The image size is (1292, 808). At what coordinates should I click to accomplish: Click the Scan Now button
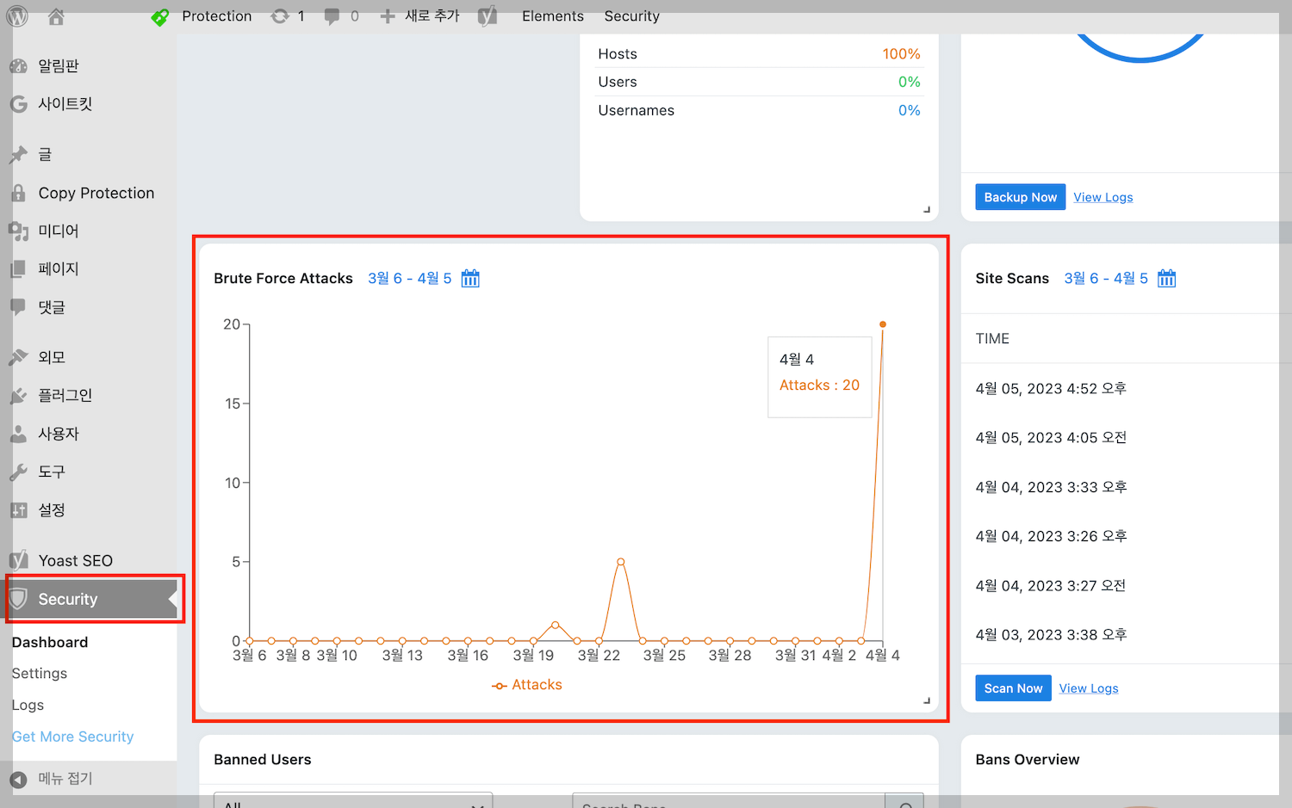[x=1013, y=688]
